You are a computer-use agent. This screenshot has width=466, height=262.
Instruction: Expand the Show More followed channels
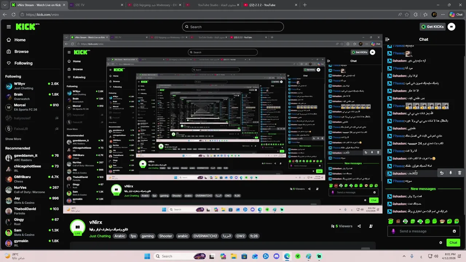13,139
